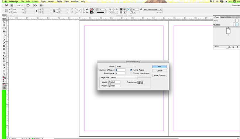
Task: Open the Basic Graphics Frame object style dropdown
Action: [152, 10]
